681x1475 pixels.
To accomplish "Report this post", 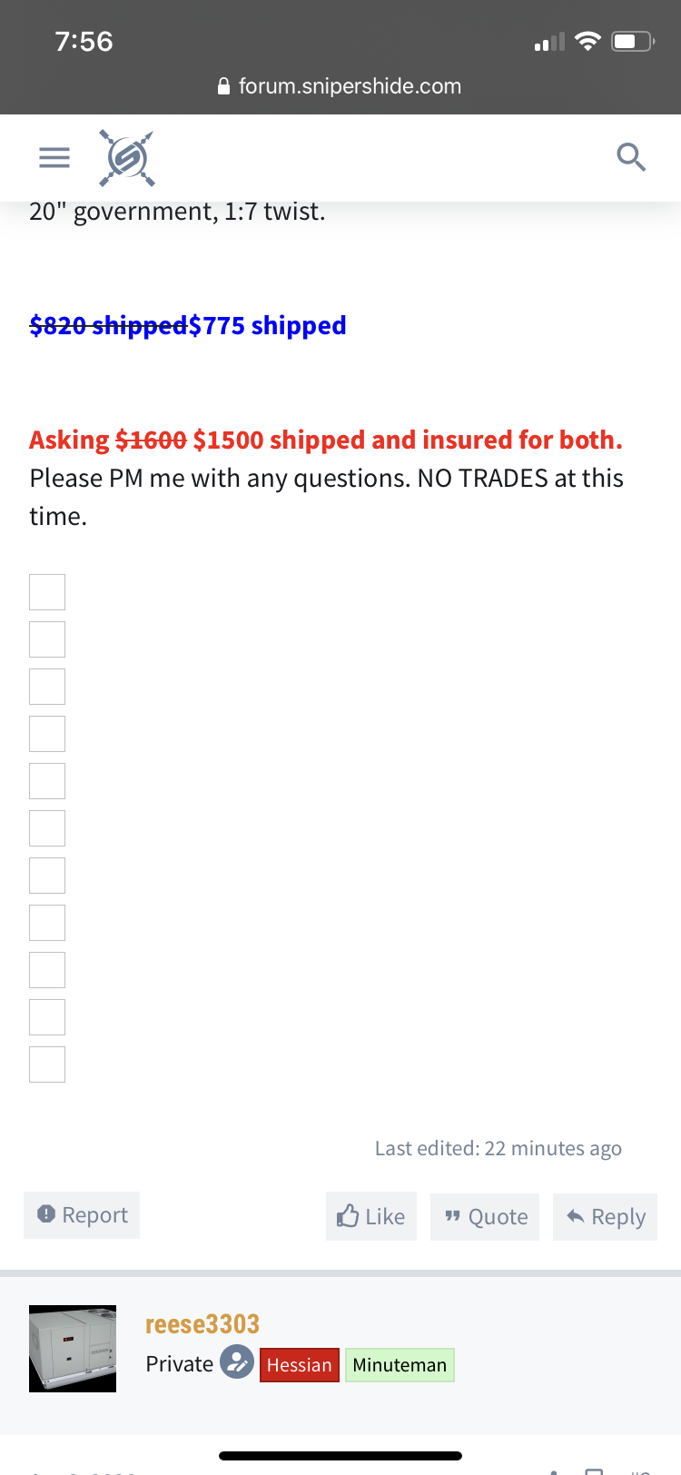I will tap(82, 1215).
